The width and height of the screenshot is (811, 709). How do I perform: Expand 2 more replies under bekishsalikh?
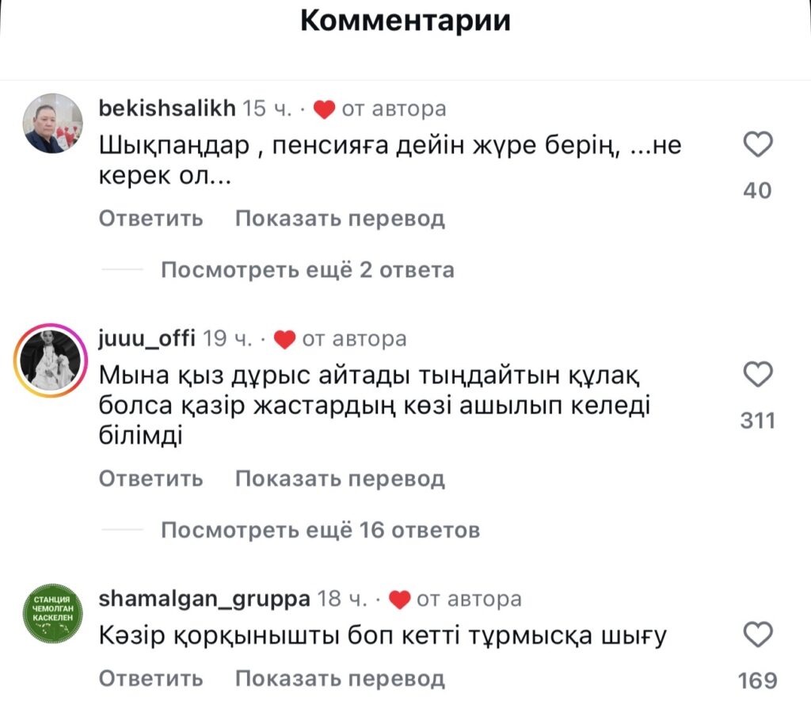[x=307, y=270]
